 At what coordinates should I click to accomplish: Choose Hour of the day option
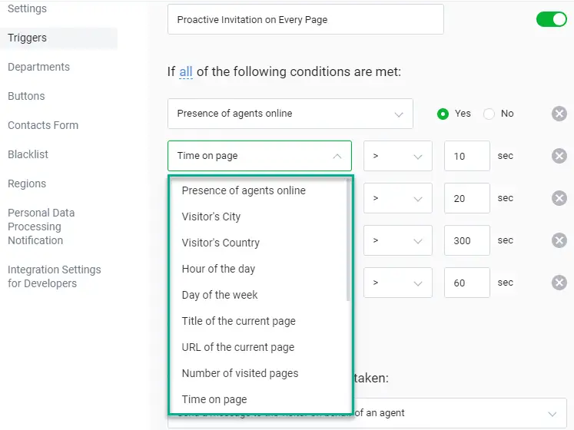pos(218,269)
